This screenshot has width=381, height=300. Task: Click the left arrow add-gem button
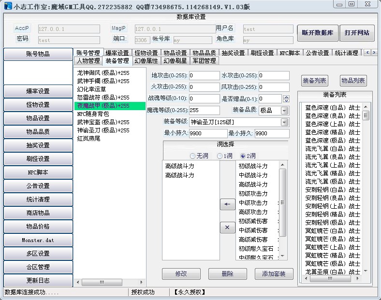click(227, 204)
